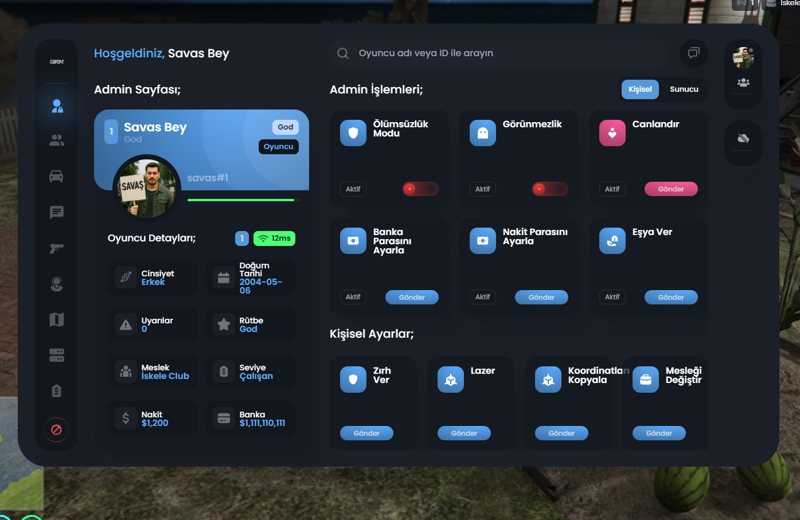Click the Meslek İskele Club tile
This screenshot has width=800, height=520.
pos(153,372)
